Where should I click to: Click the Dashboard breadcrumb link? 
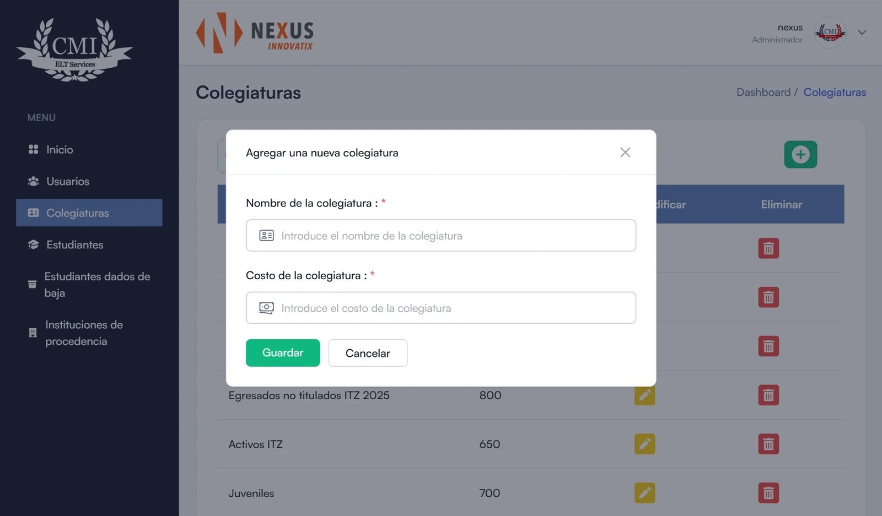pos(763,93)
